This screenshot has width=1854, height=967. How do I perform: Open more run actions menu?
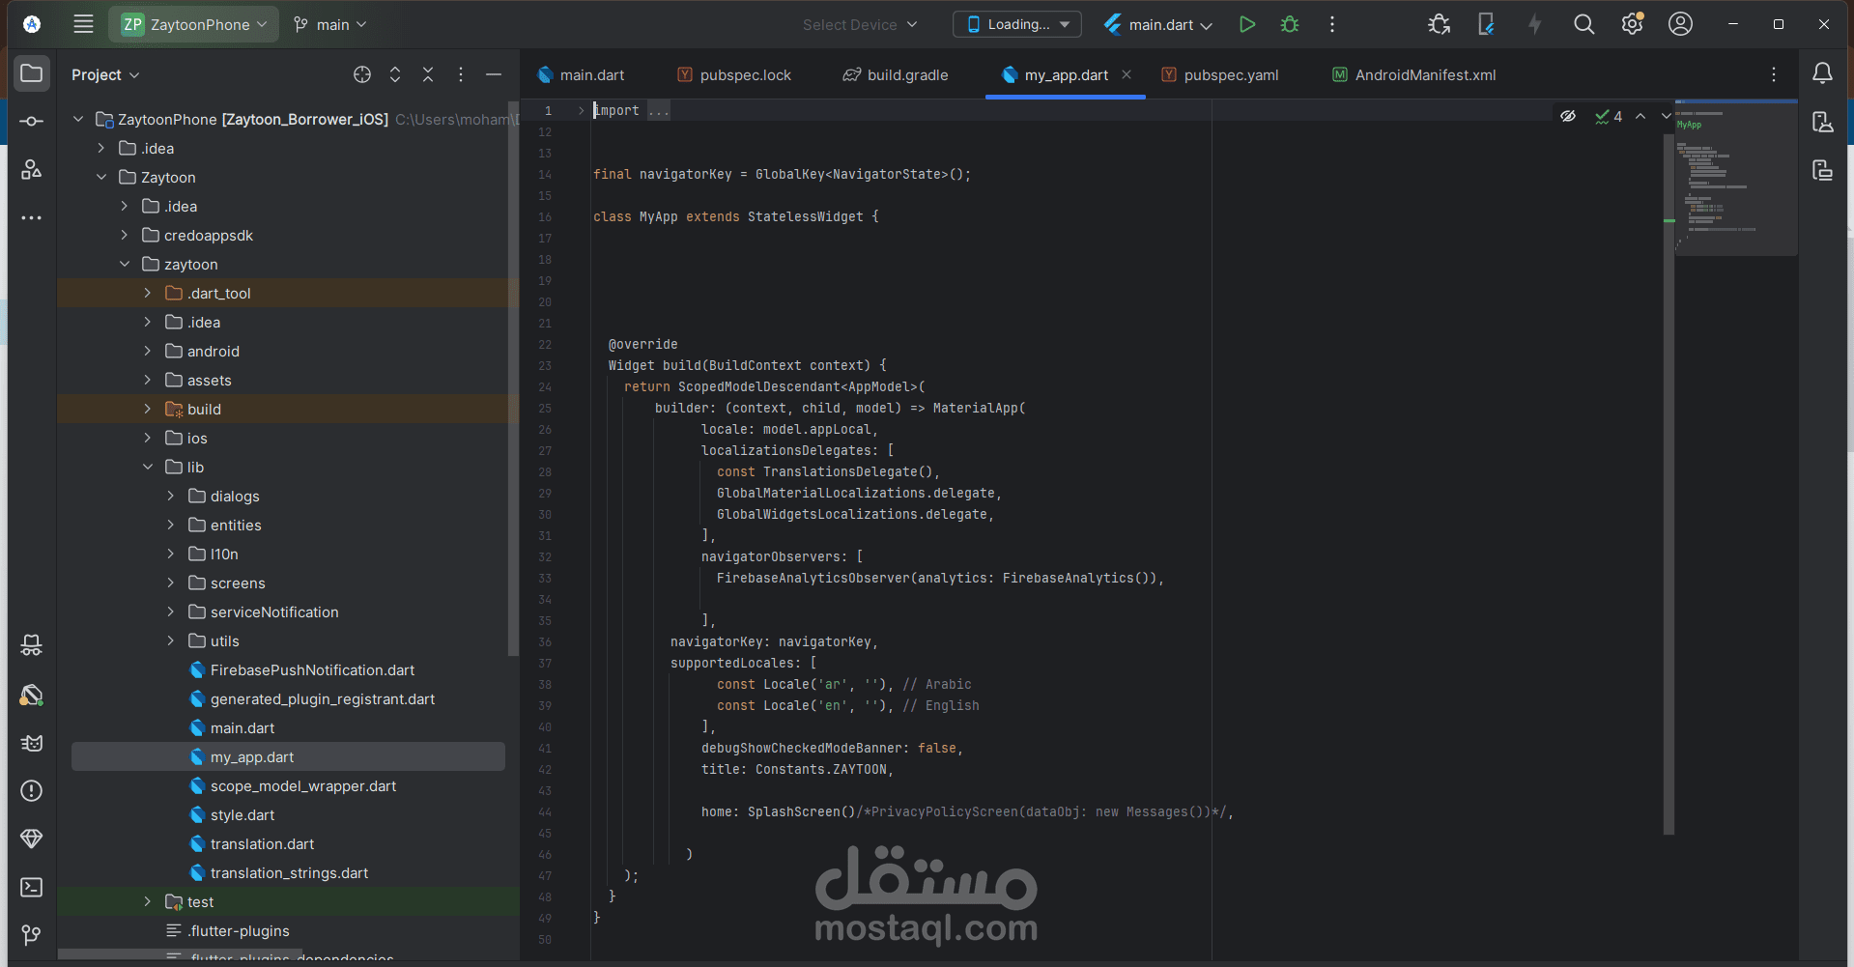1332,24
